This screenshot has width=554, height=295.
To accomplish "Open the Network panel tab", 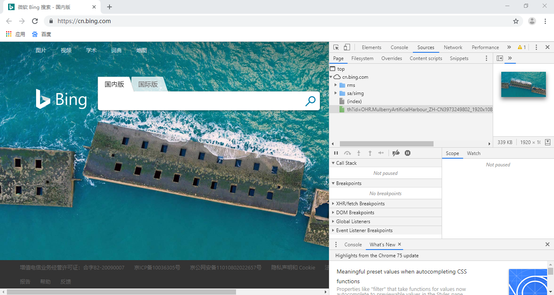I will (453, 47).
